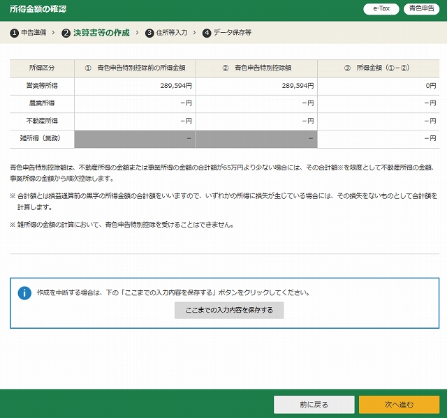Click the step 1 number circle

click(14, 33)
